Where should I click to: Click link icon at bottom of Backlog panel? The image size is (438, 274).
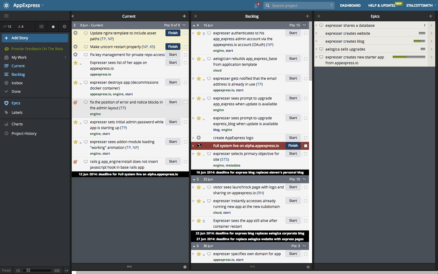[252, 267]
